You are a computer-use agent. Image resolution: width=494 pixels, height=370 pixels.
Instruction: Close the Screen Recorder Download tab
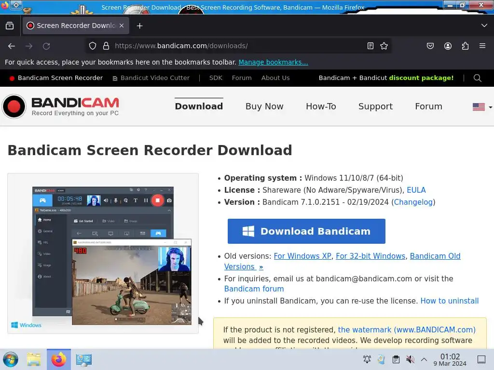click(122, 26)
